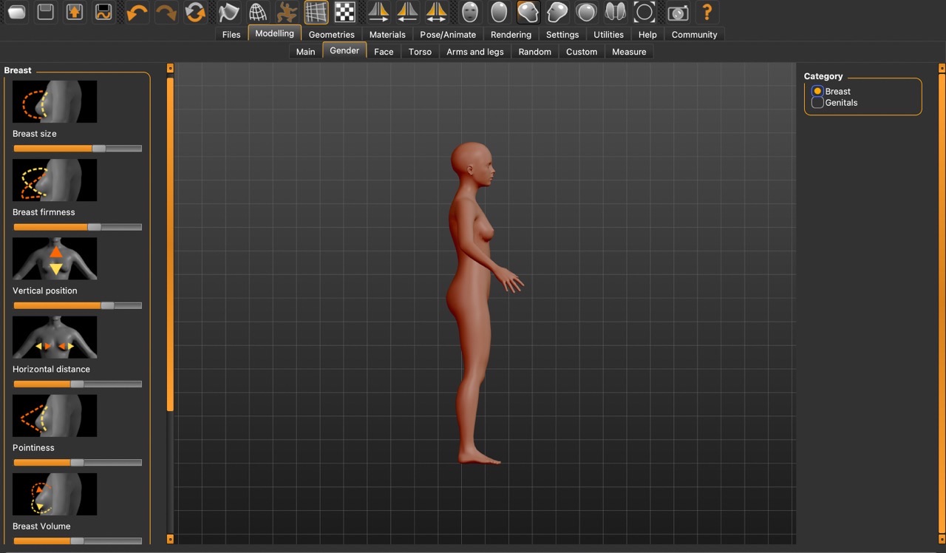Click the Vertical position thumbnail image

tap(55, 258)
